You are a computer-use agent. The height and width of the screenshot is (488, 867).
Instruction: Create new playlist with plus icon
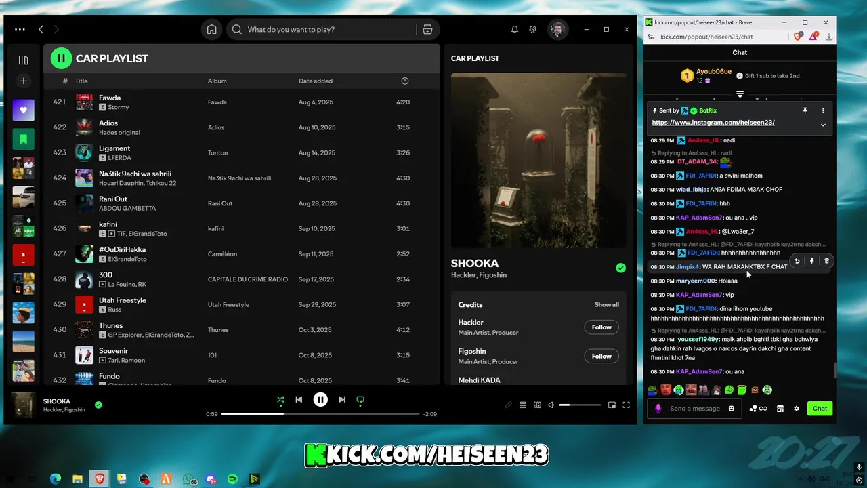coord(23,81)
